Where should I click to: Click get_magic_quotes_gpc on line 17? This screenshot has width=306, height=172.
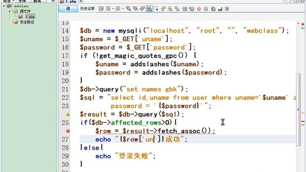pyautogui.click(x=138, y=56)
